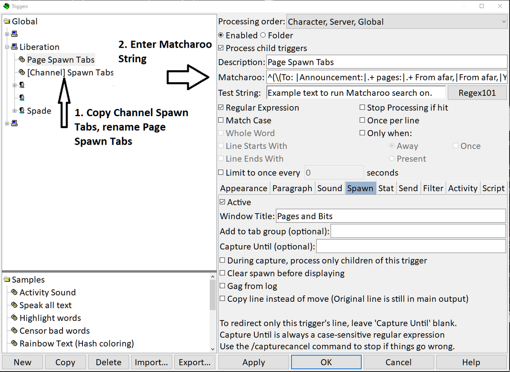Select the Rainbow Text (Hash coloring) trigger icon
This screenshot has height=372, width=510.
pos(14,343)
